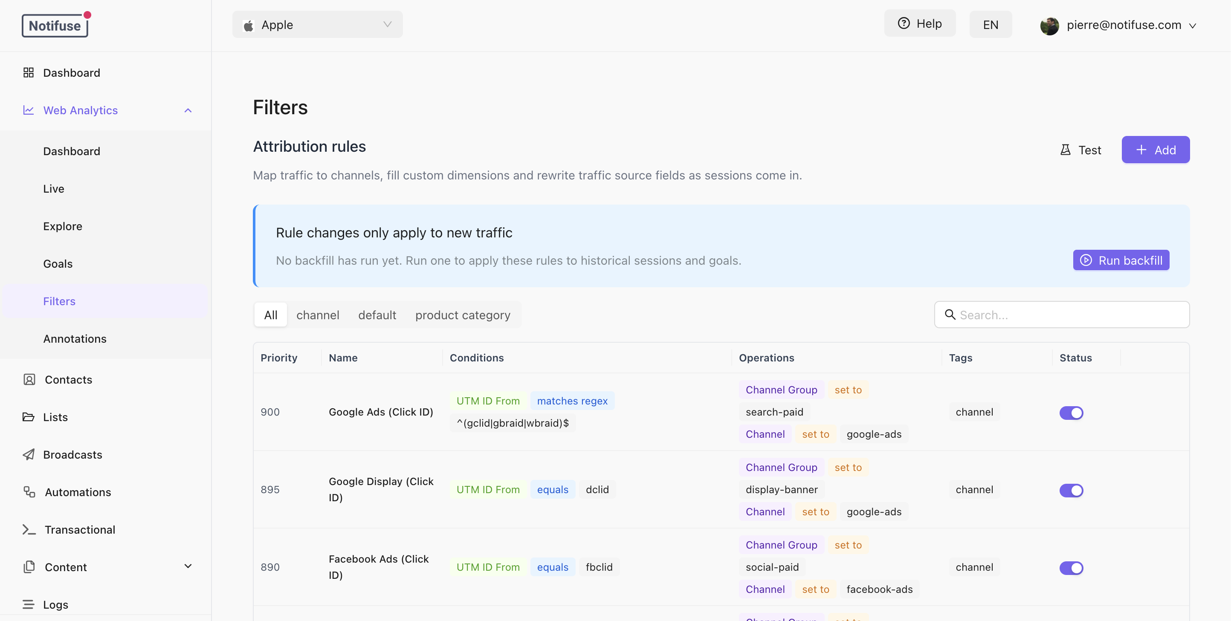Open Broadcasts in the sidebar
Image resolution: width=1231 pixels, height=621 pixels.
pos(105,455)
